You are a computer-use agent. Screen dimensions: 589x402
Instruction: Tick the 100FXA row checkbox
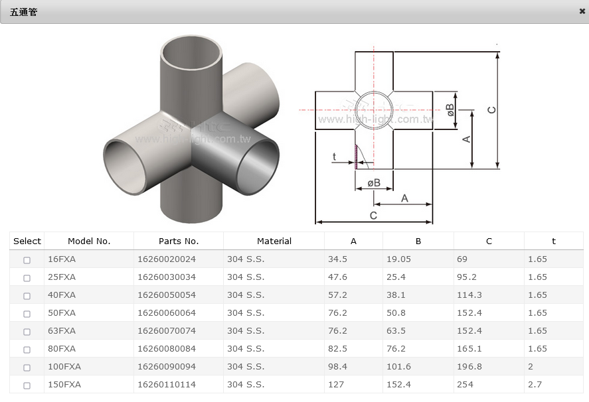(x=27, y=368)
